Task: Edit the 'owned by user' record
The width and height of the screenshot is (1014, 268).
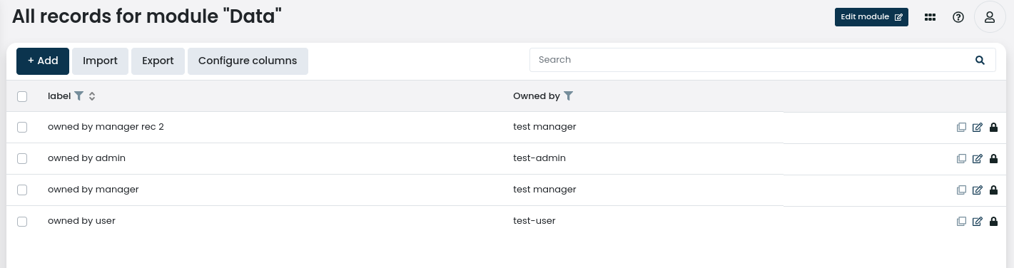Action: click(x=978, y=222)
